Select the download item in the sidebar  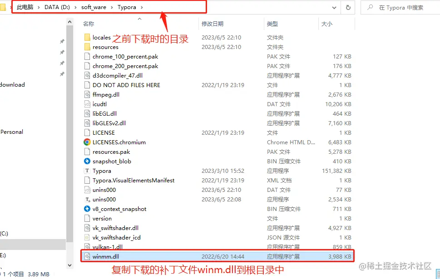12,85
